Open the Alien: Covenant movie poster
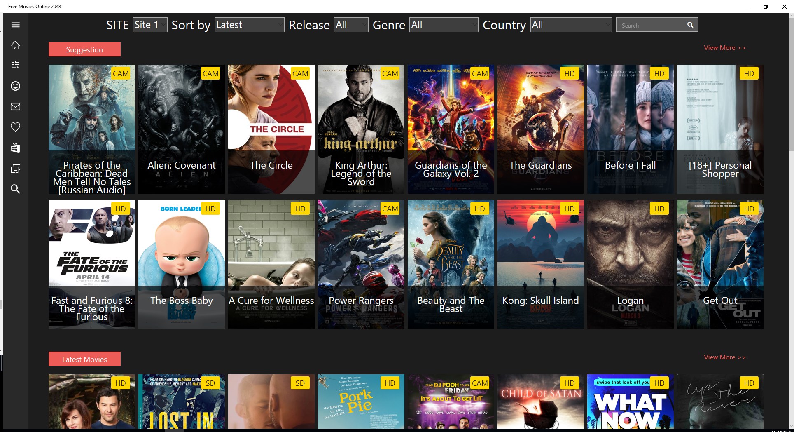The width and height of the screenshot is (794, 432). point(182,129)
